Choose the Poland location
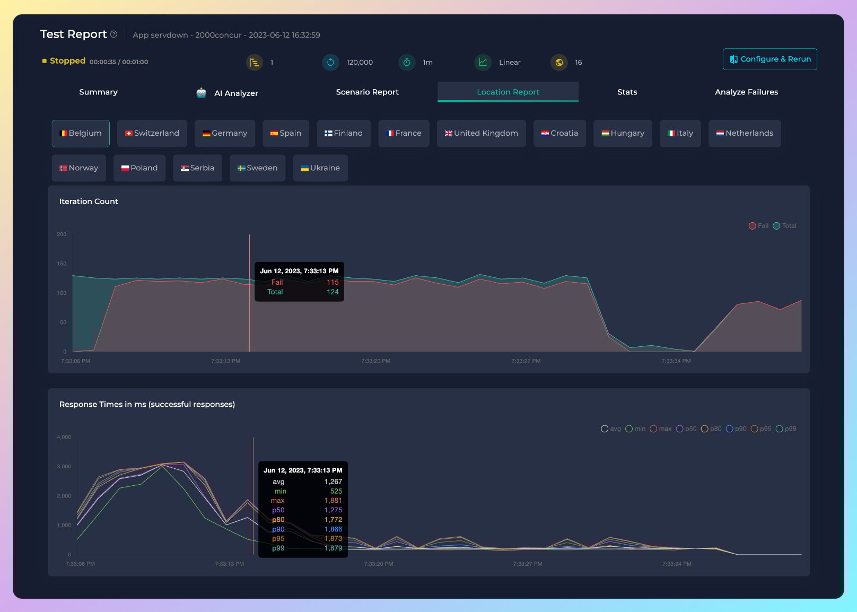The width and height of the screenshot is (857, 612). click(139, 168)
